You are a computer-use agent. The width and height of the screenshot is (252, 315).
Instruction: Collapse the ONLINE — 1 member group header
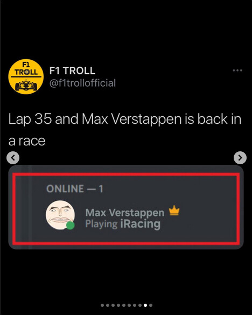point(74,188)
